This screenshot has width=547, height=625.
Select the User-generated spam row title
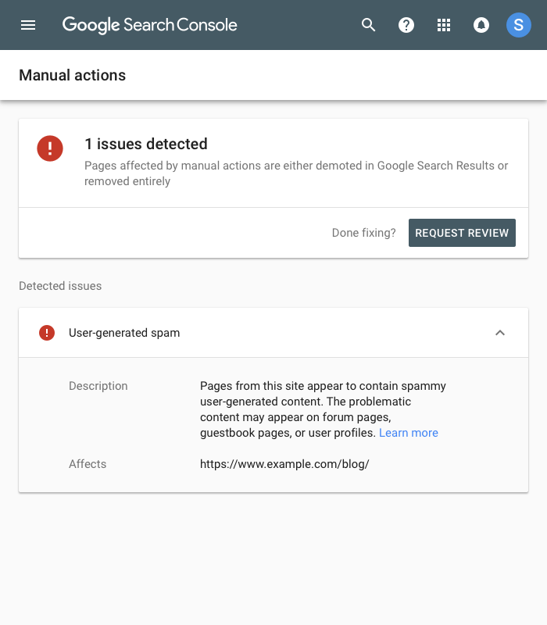coord(124,333)
